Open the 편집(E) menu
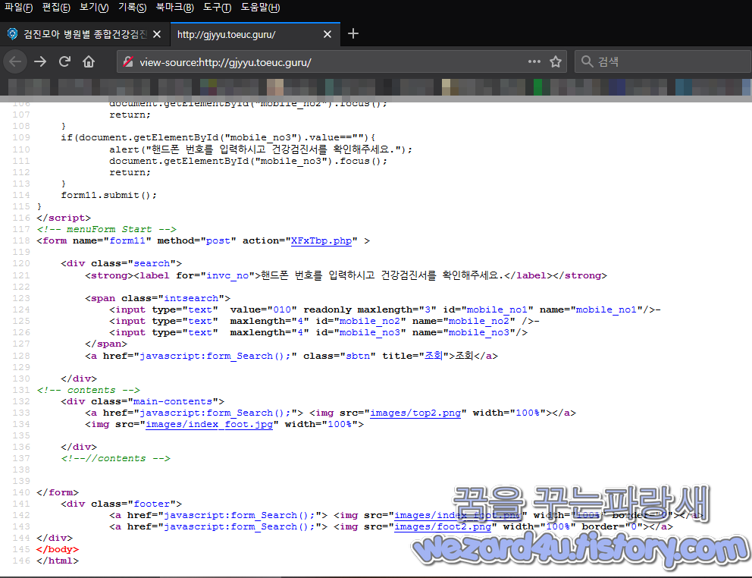The height and width of the screenshot is (578, 752). click(x=56, y=7)
